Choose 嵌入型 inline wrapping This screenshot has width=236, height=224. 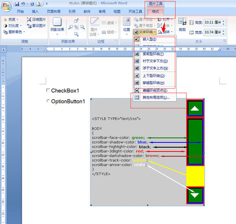tap(155, 39)
